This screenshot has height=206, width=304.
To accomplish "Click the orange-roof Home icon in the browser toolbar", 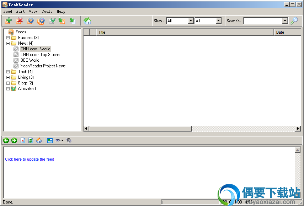I will pos(39,140).
